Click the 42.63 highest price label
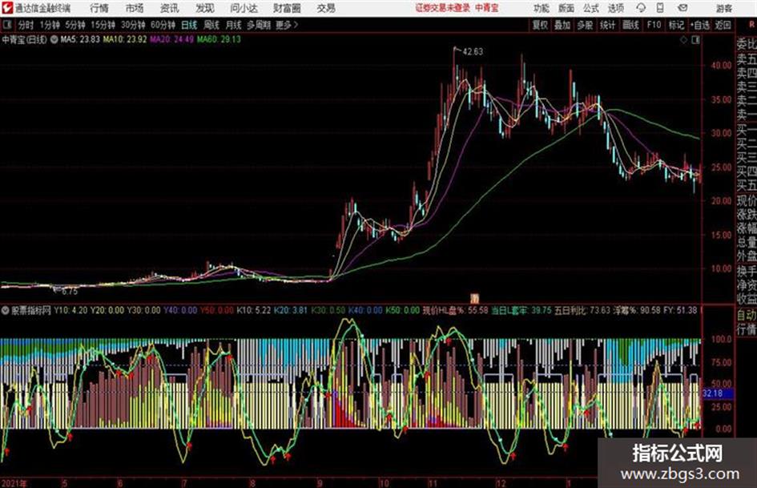The image size is (757, 488). 473,51
